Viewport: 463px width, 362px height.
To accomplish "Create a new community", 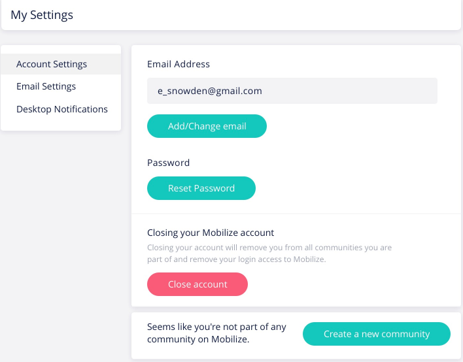I will 377,334.
